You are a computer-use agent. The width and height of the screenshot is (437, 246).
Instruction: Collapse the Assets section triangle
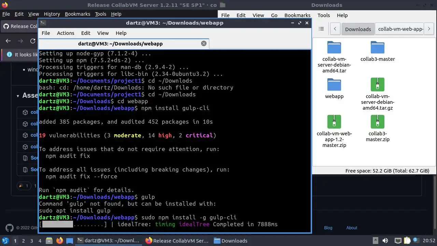point(18,96)
